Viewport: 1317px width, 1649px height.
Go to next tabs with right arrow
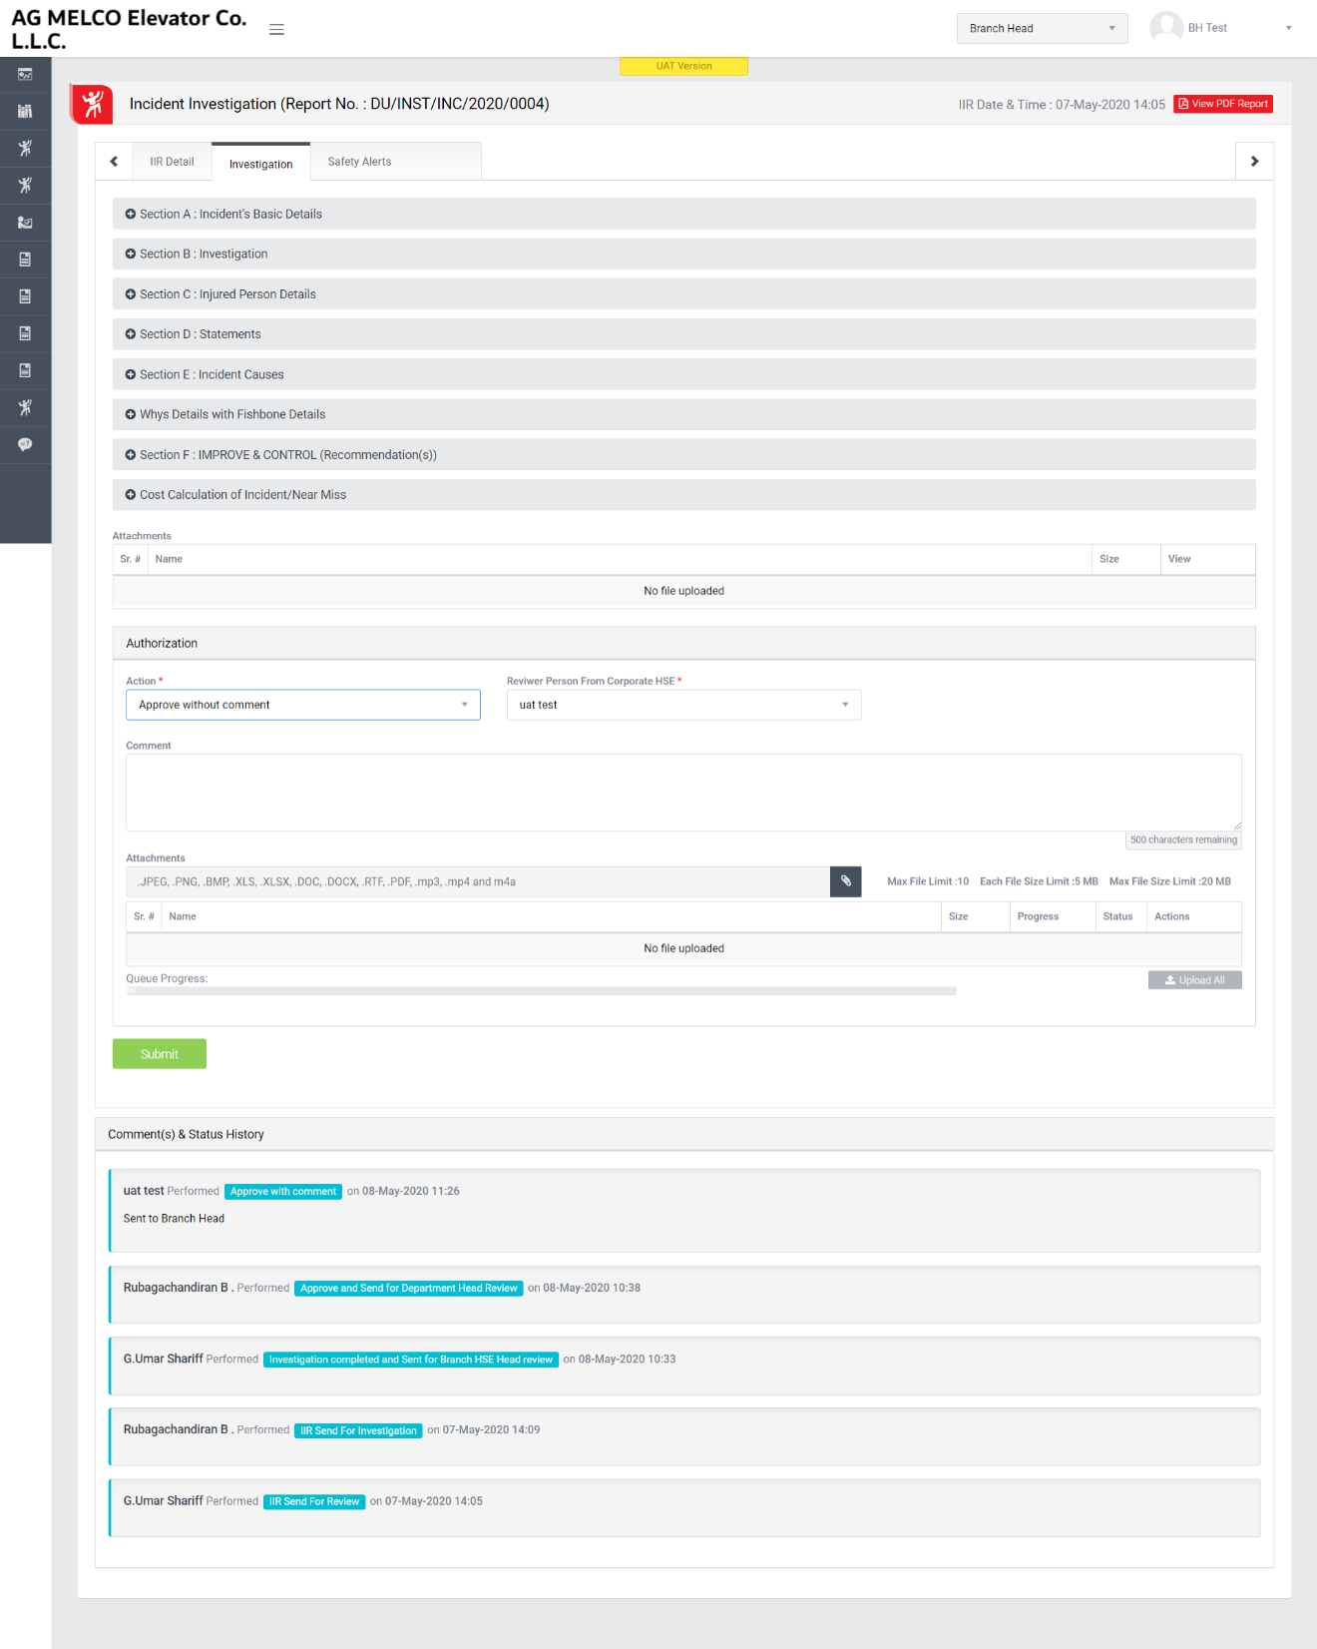tap(1254, 162)
